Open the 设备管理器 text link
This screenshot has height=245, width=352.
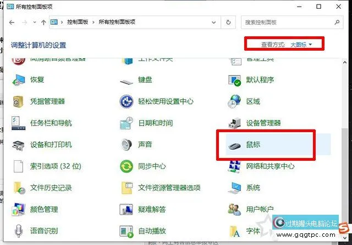tap(263, 123)
